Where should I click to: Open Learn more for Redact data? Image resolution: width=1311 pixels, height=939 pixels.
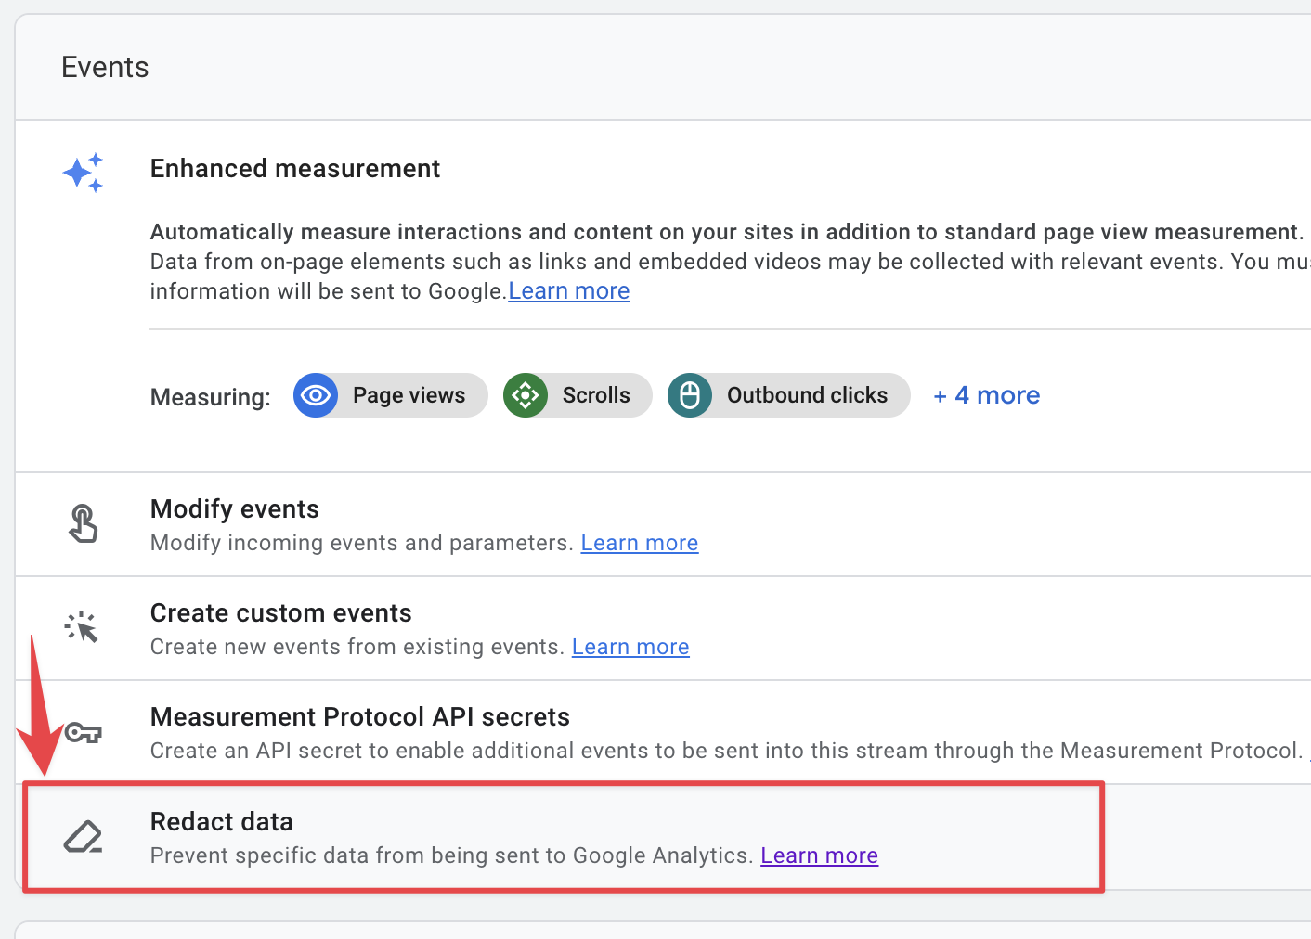tap(819, 855)
